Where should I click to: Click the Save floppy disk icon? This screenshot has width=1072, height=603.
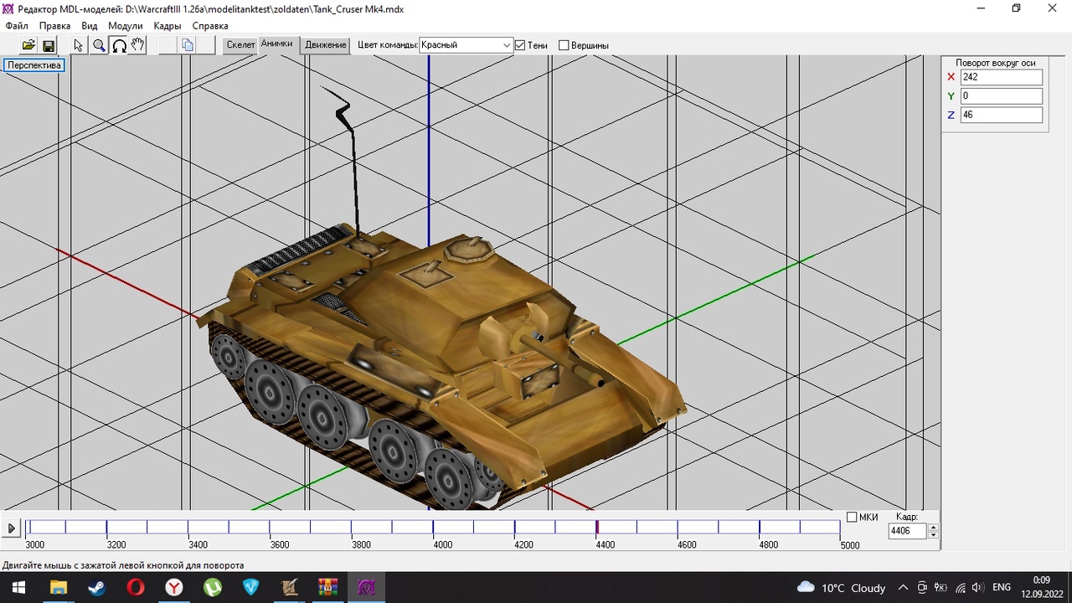49,45
